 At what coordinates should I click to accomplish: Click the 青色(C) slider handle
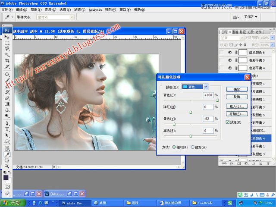[217, 100]
